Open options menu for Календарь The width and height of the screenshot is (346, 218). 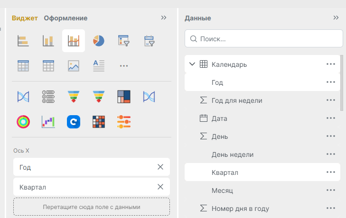click(331, 64)
